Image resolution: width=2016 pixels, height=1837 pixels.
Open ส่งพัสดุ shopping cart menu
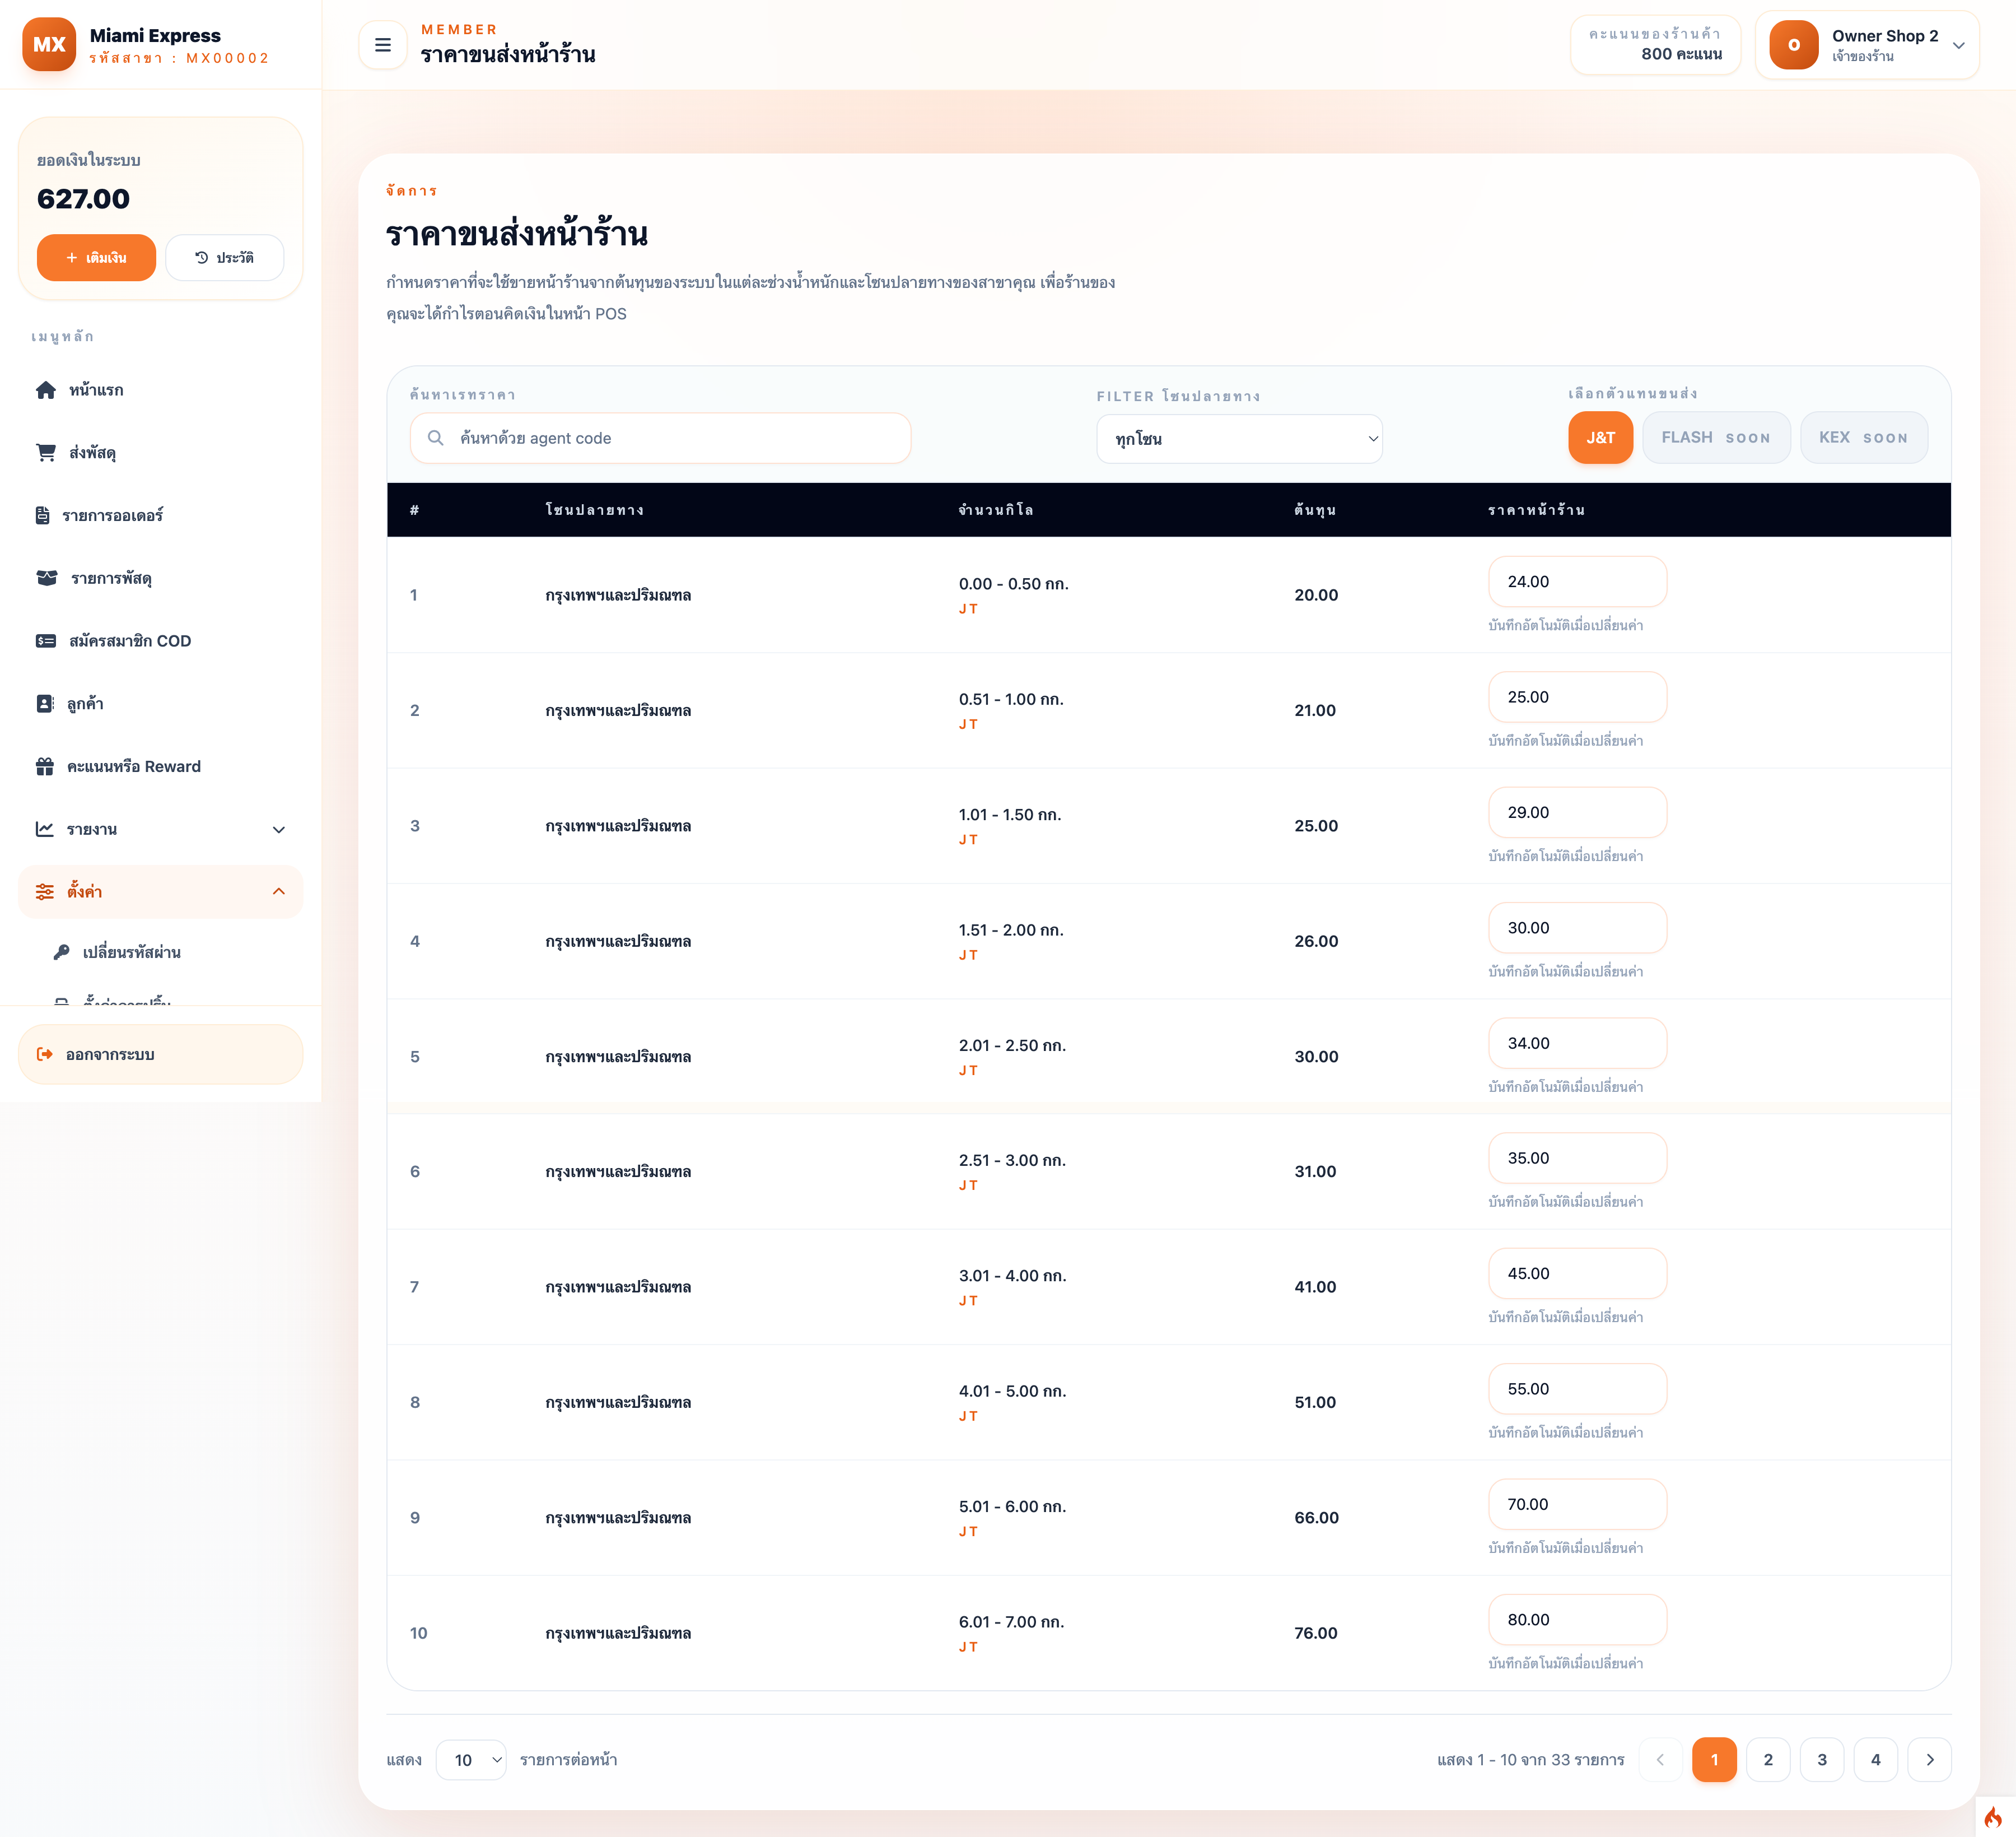46,452
